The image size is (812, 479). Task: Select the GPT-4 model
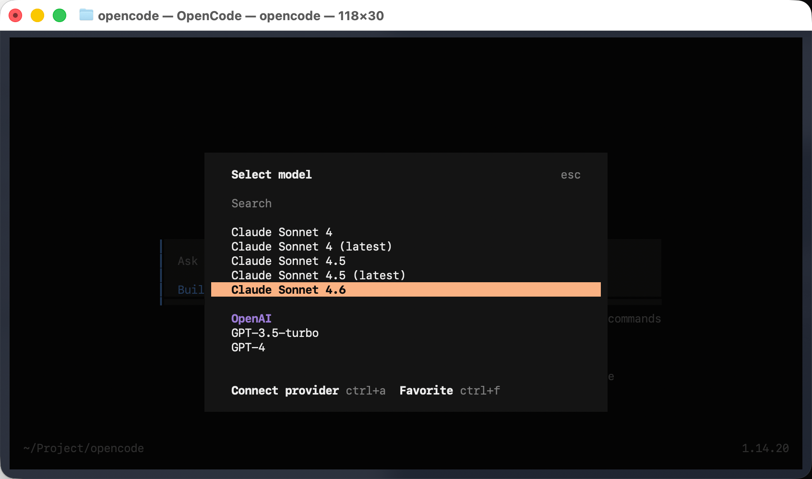[x=406, y=347]
